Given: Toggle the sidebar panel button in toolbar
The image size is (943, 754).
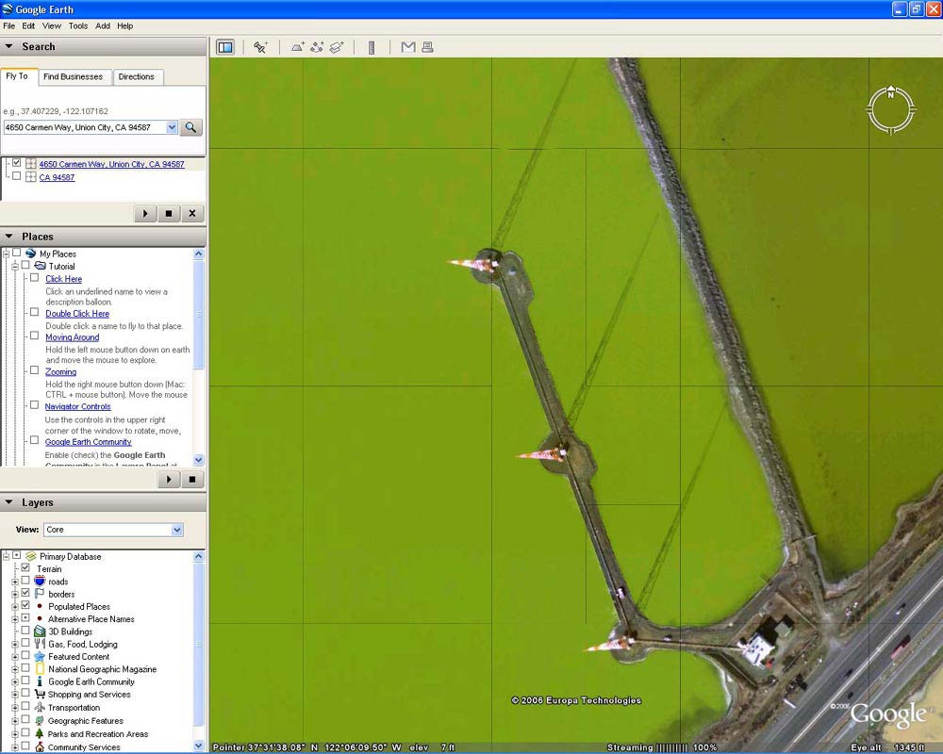Looking at the screenshot, I should pos(225,47).
